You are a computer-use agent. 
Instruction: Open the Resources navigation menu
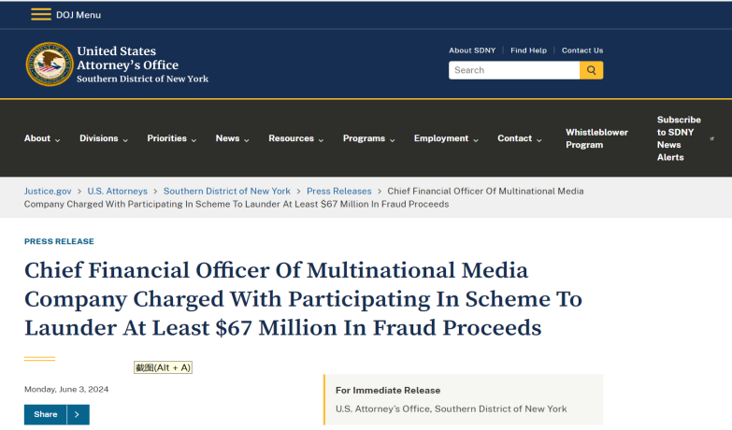[x=296, y=138]
